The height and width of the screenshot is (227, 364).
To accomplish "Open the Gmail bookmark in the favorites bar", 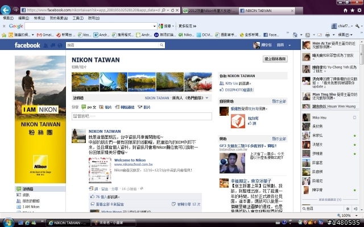I will 45,35.
